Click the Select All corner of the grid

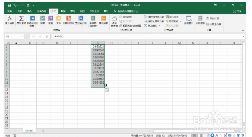click(x=7, y=43)
